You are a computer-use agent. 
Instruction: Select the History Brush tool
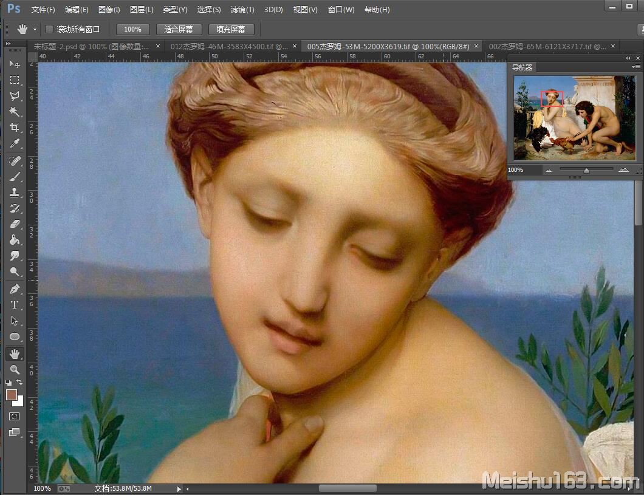click(x=15, y=208)
